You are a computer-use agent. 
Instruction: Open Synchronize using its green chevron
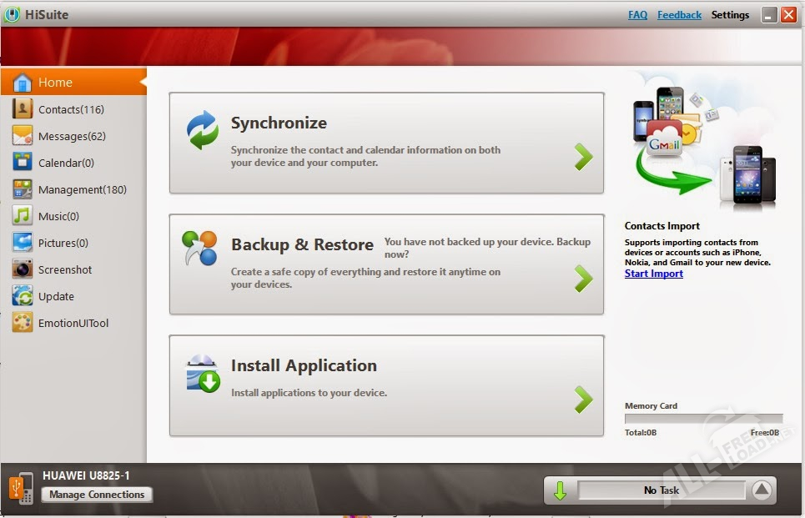click(583, 157)
